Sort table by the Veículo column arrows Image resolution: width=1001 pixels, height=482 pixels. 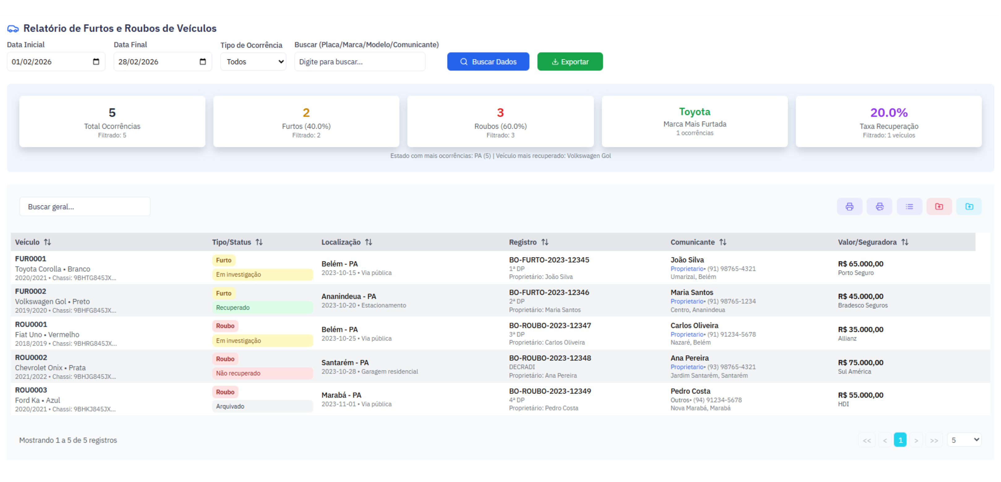coord(47,242)
